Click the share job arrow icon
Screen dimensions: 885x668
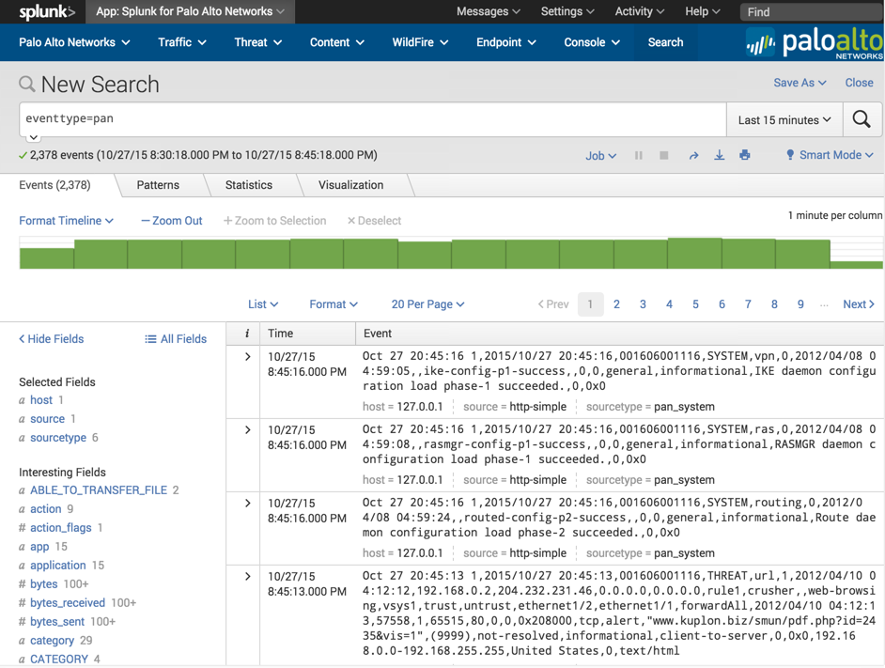click(x=693, y=156)
